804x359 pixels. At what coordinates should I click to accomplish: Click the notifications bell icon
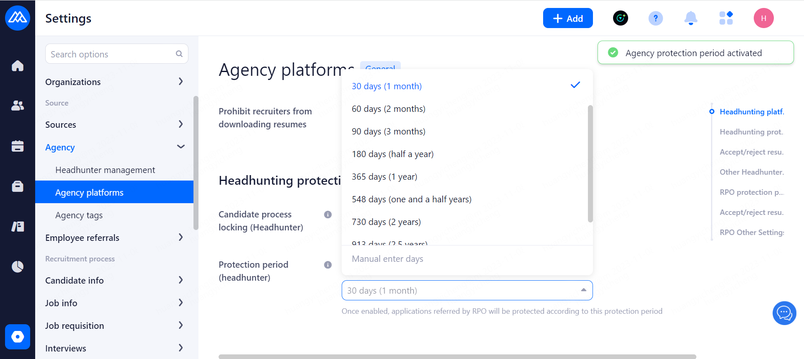pyautogui.click(x=691, y=18)
